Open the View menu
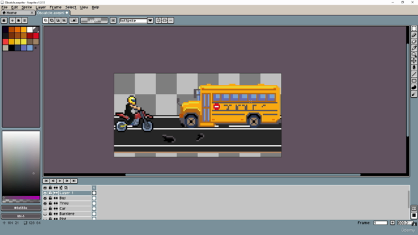 [x=84, y=7]
